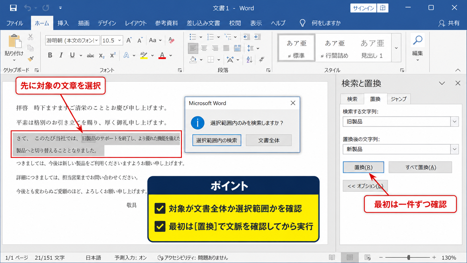Open the font name dropdown
This screenshot has height=263, width=467.
[97, 40]
